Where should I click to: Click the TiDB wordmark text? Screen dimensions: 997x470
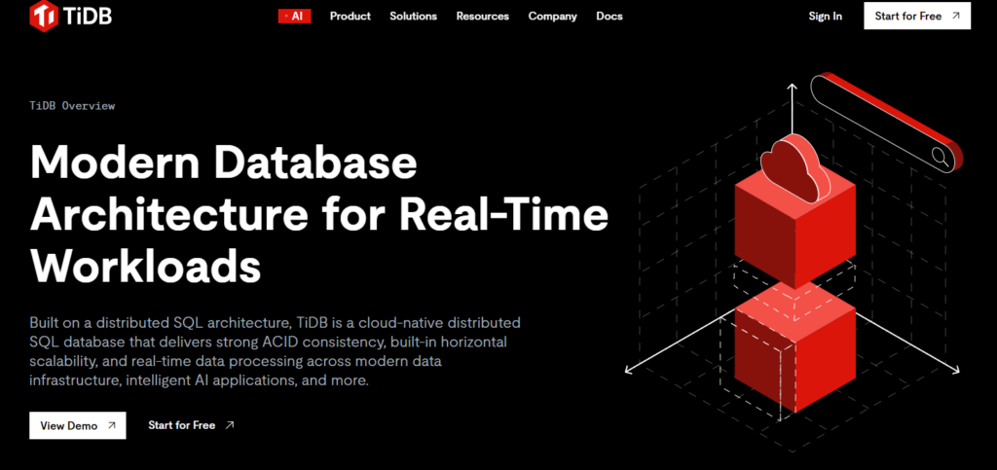click(87, 16)
